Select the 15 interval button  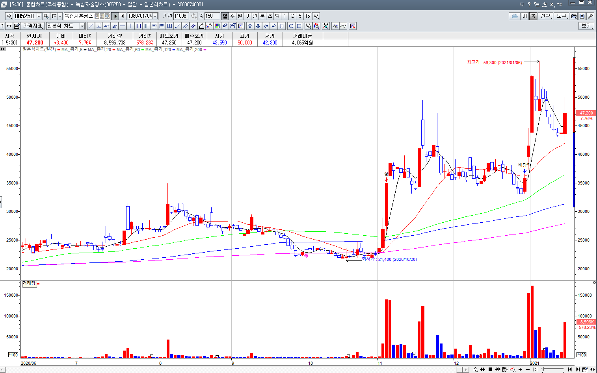tap(307, 16)
